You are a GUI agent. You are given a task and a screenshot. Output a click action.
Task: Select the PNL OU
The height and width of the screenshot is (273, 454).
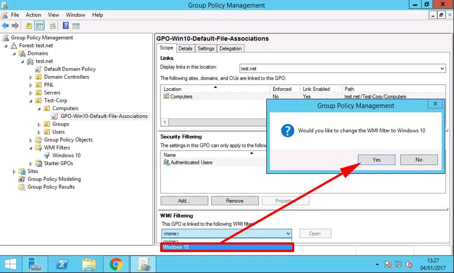[48, 85]
